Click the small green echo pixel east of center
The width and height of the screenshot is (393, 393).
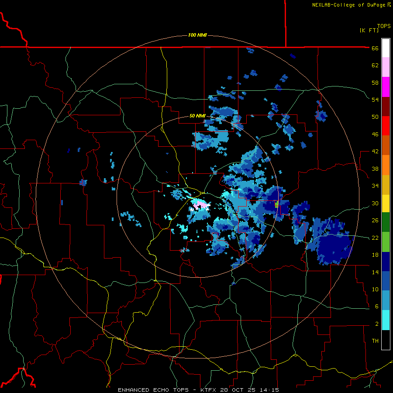pos(276,204)
